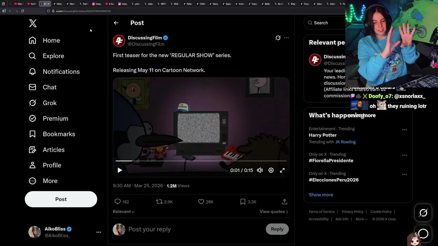438x246 pixels.
Task: Close the active X browser tab
Action: 48,4
